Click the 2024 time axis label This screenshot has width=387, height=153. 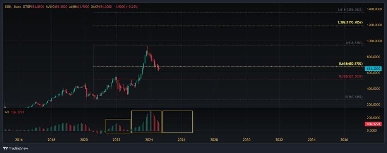coord(149,140)
